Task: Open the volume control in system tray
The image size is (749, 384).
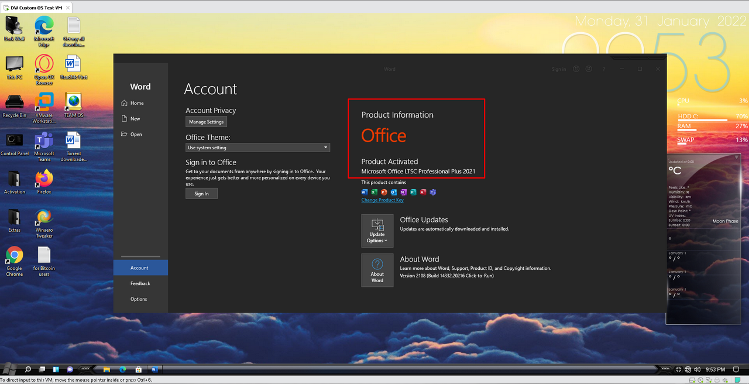Action: [697, 370]
